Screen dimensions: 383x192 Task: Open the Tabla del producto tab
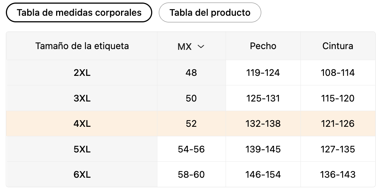(x=210, y=13)
